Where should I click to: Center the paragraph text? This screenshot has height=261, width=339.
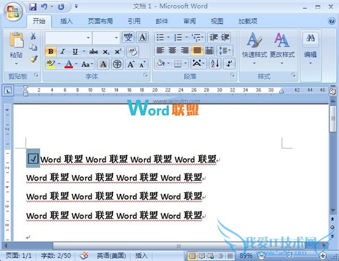[x=172, y=51]
